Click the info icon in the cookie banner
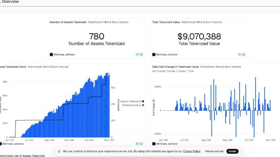Viewport: 280px width, 157px height. click(59, 151)
